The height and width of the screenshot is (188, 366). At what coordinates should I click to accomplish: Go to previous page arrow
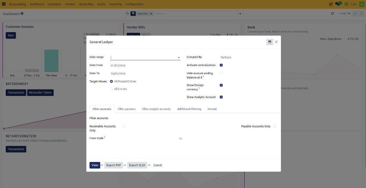click(355, 14)
